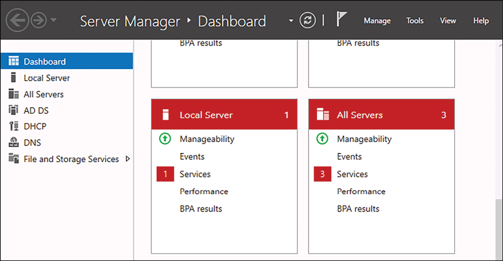Click the File and Storage Services icon
The width and height of the screenshot is (503, 261).
(13, 158)
